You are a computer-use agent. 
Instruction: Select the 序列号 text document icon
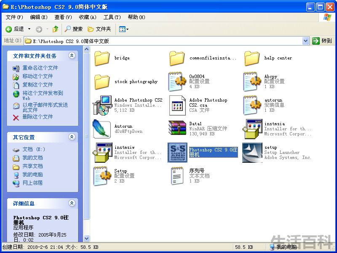(177, 176)
